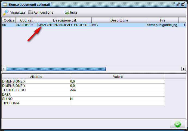Viewport: 188px width, 131px height.
Task: Click the minimize-arrow icon in title bar
Action: (x=178, y=4)
